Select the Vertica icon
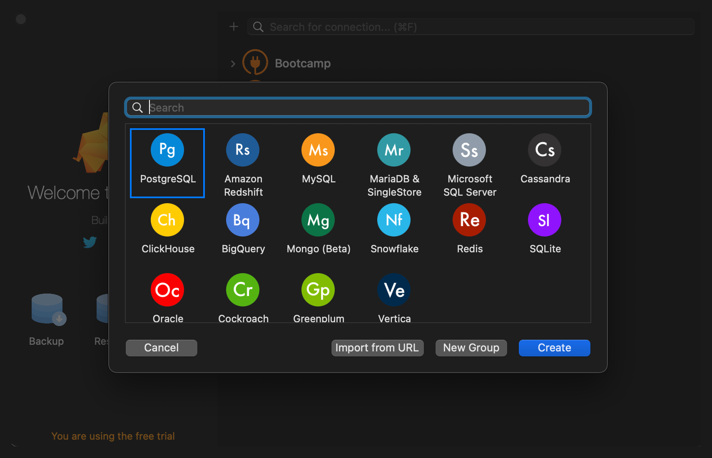This screenshot has height=458, width=712. [394, 290]
